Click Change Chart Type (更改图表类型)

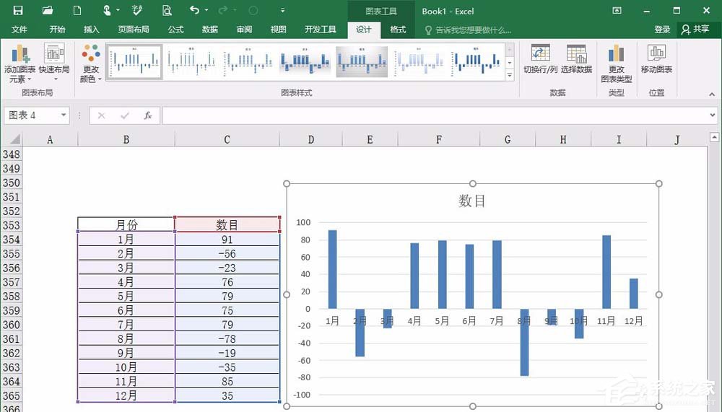click(616, 63)
